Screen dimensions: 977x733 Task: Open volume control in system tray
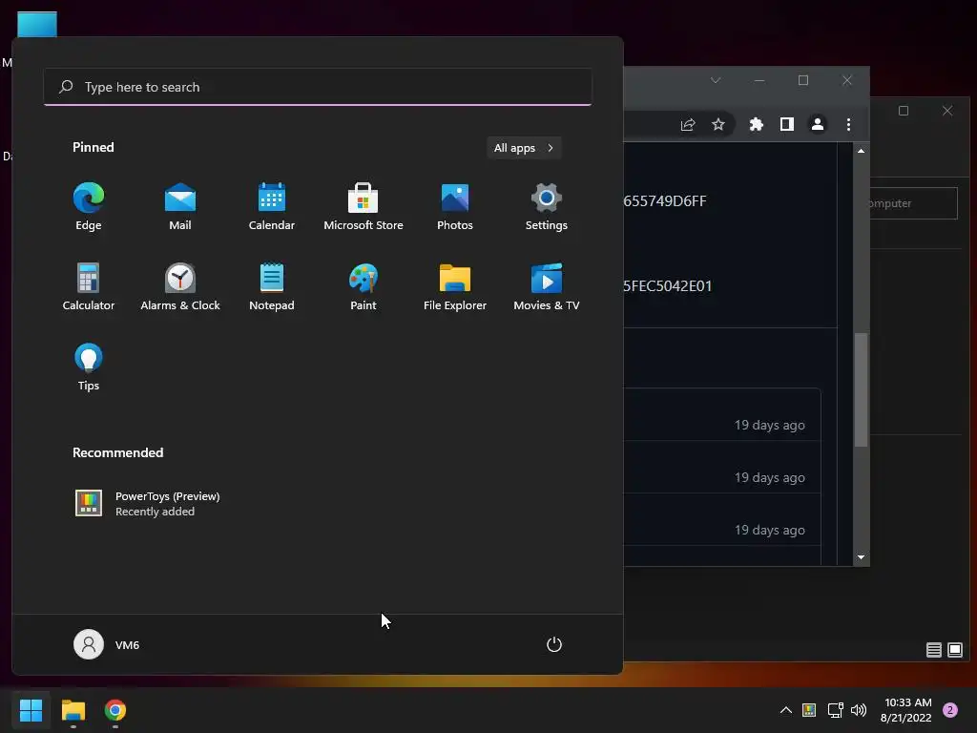click(859, 710)
